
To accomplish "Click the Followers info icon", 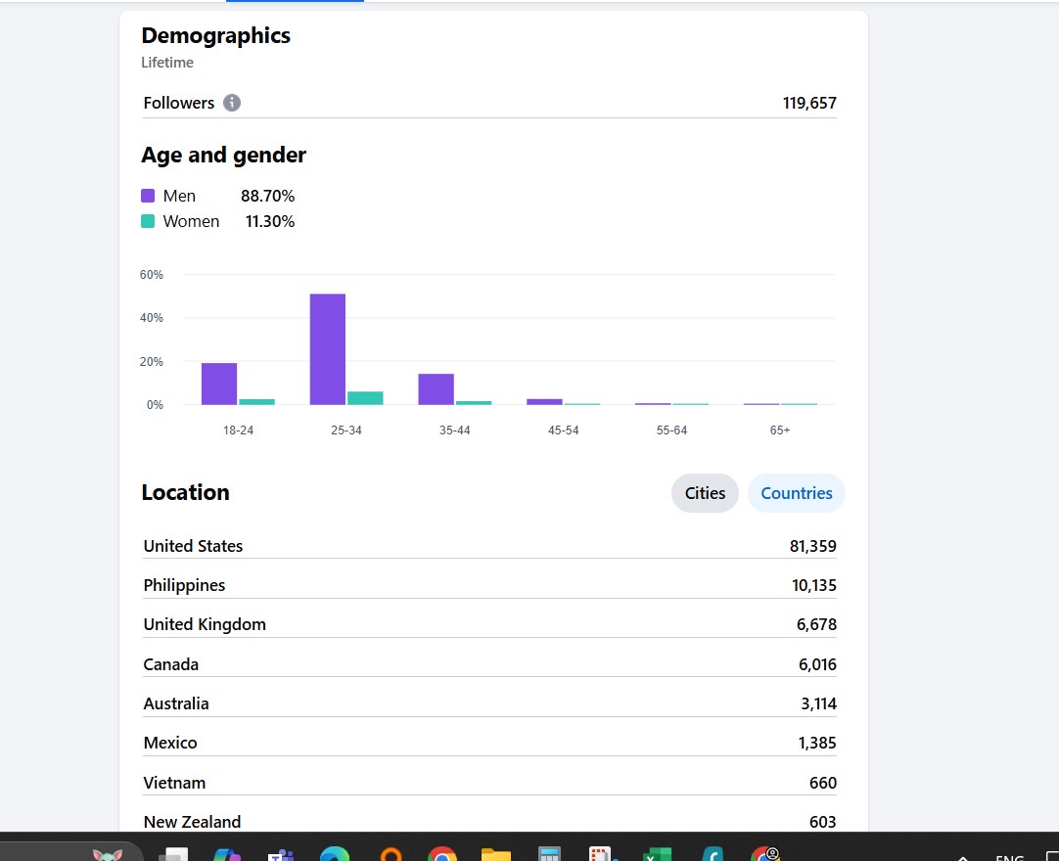I will pos(232,103).
